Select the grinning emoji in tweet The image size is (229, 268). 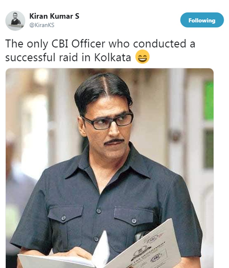click(x=143, y=57)
